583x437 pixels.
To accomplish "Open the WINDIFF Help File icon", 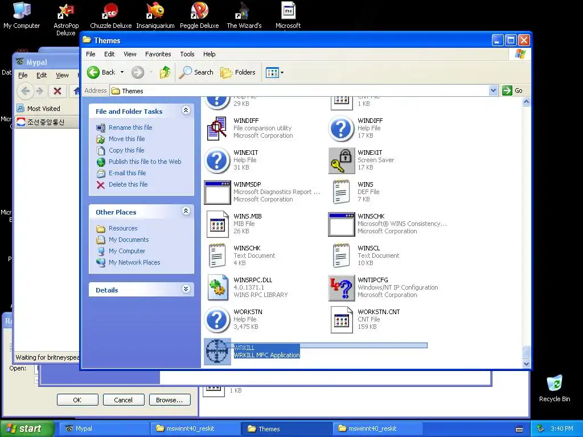I will coord(342,129).
